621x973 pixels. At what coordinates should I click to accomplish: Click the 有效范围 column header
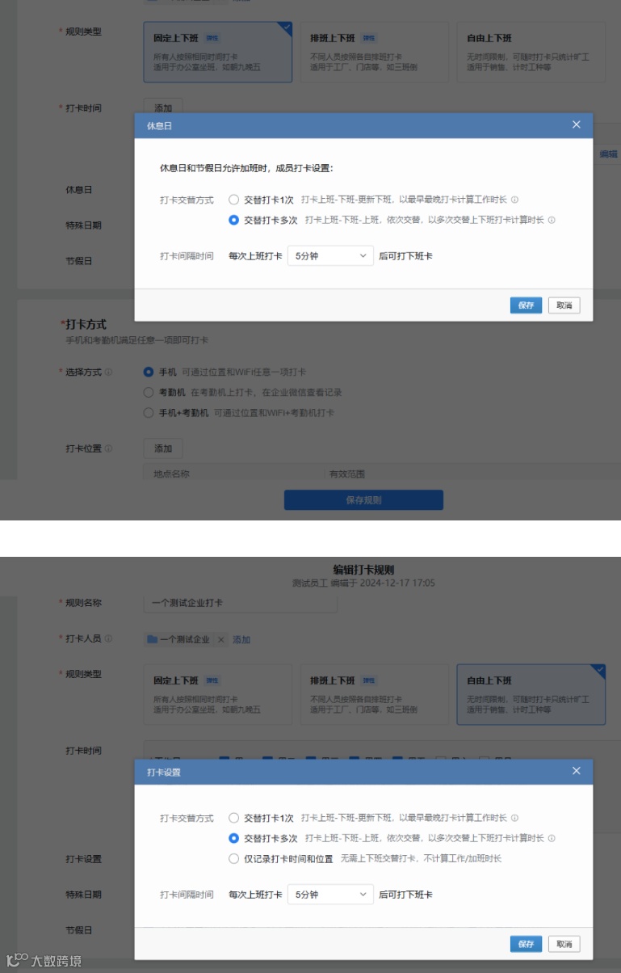point(347,474)
